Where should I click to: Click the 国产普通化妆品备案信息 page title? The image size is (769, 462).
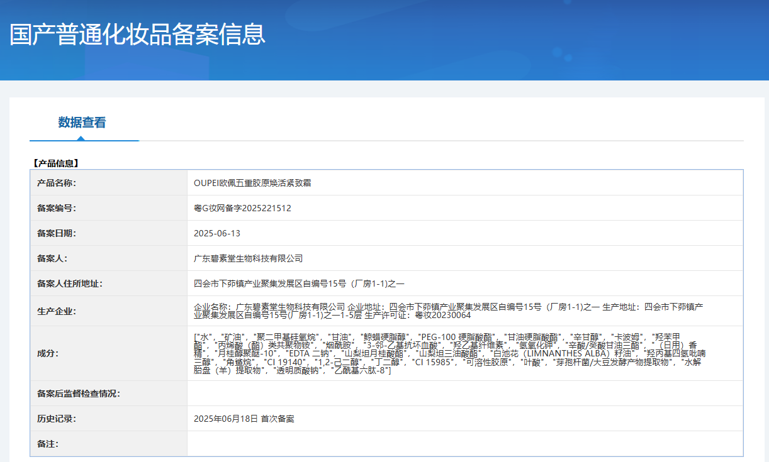pos(138,35)
